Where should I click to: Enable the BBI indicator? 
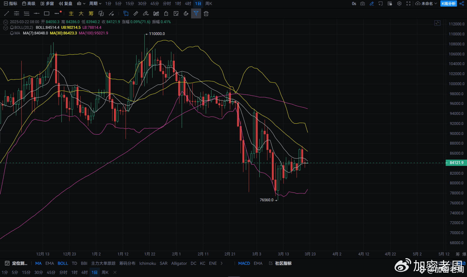(x=84, y=263)
